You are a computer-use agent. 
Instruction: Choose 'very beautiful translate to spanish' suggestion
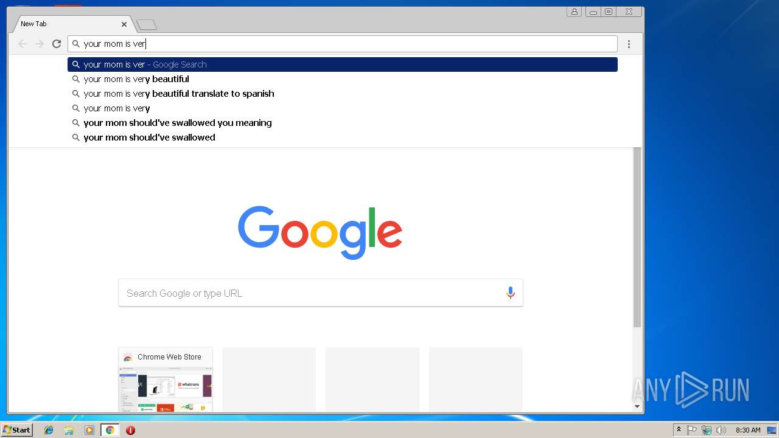coord(343,94)
